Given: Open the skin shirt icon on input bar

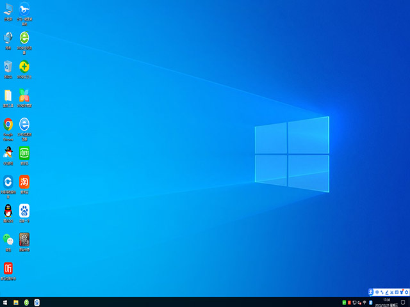Looking at the screenshot, I should pyautogui.click(x=402, y=292).
